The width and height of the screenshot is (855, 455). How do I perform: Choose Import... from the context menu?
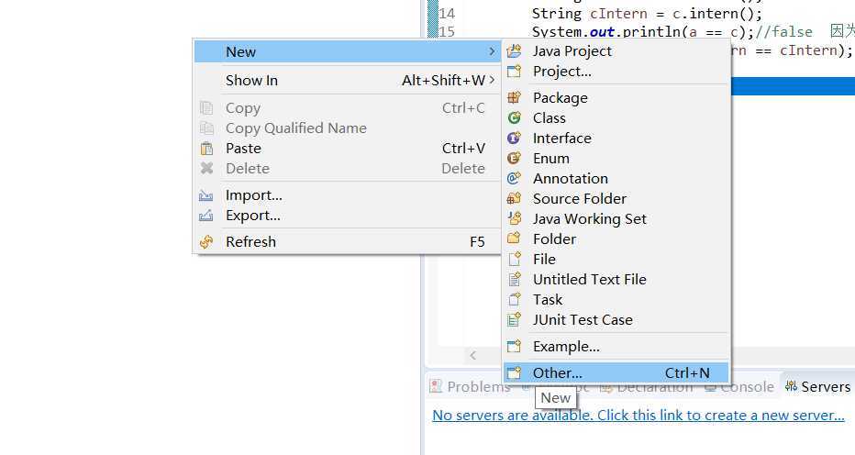point(347,195)
